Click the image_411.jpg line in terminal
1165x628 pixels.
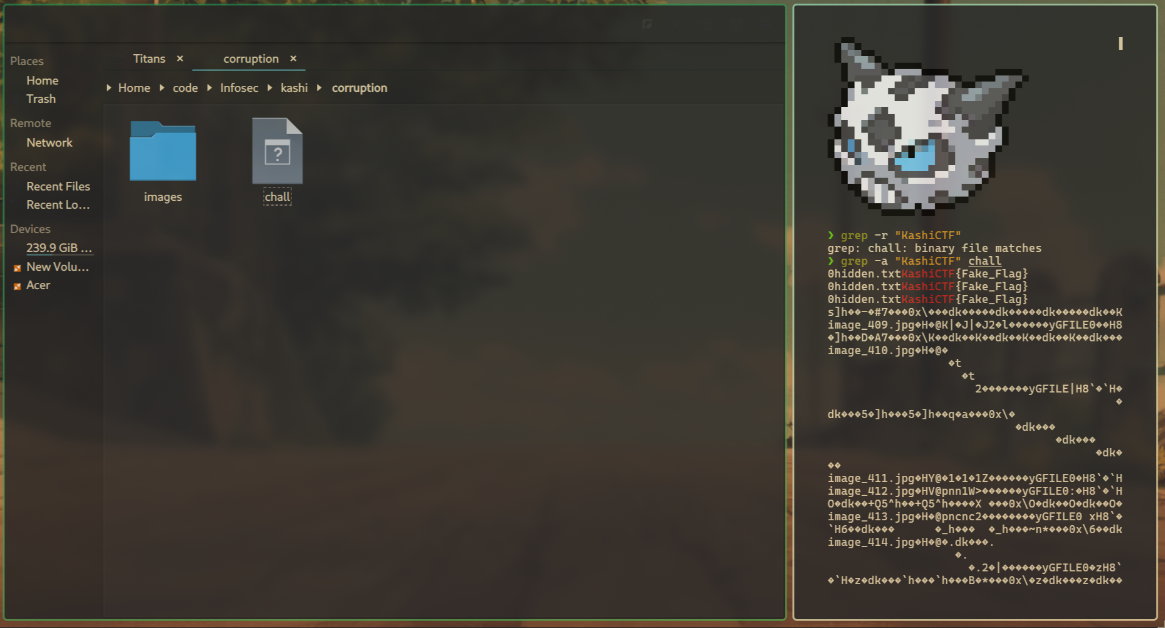click(x=974, y=478)
